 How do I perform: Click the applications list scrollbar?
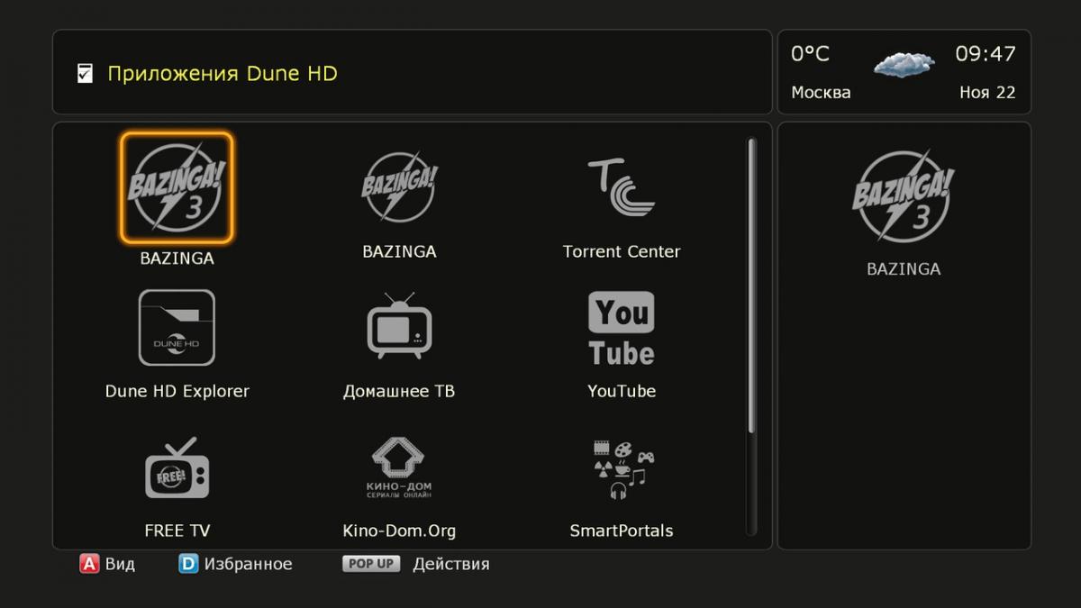[752, 336]
